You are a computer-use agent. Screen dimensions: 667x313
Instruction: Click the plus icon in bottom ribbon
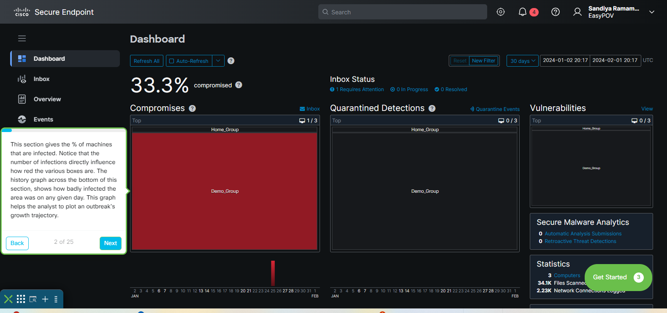coord(45,299)
